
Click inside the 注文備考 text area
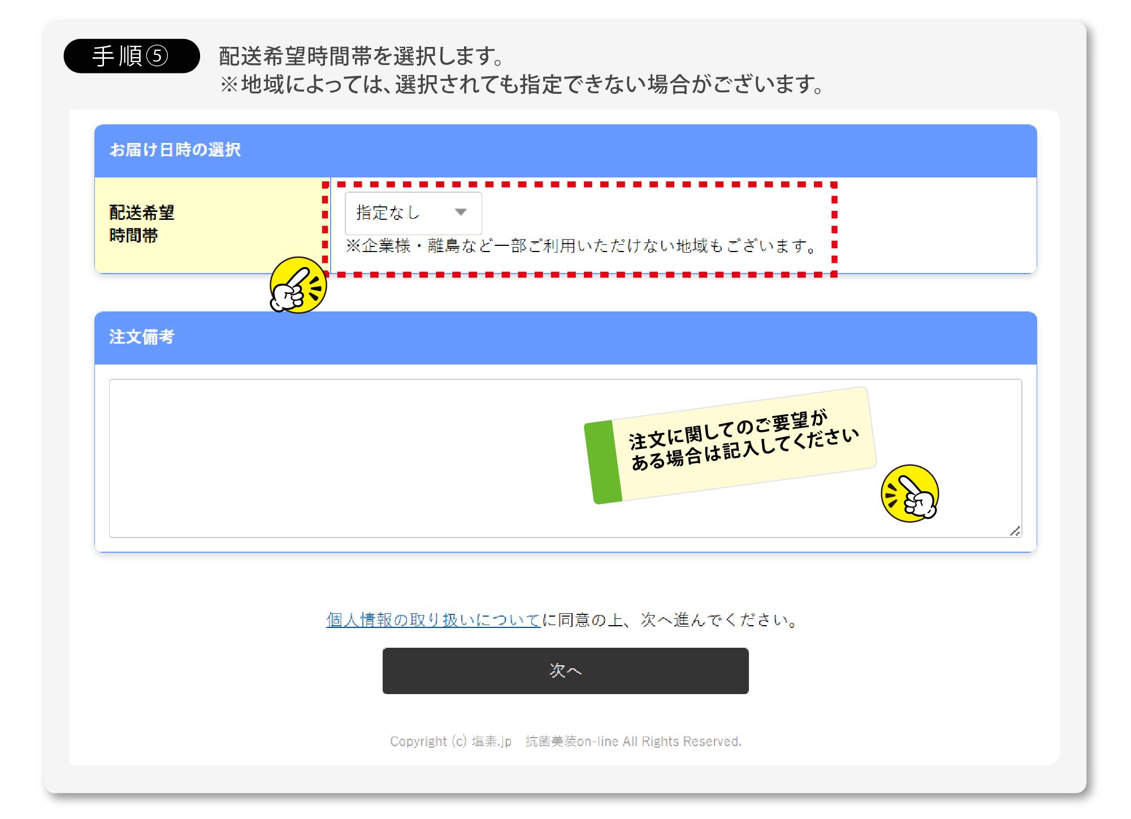coord(339,458)
